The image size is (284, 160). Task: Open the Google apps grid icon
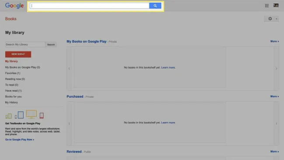(267, 6)
